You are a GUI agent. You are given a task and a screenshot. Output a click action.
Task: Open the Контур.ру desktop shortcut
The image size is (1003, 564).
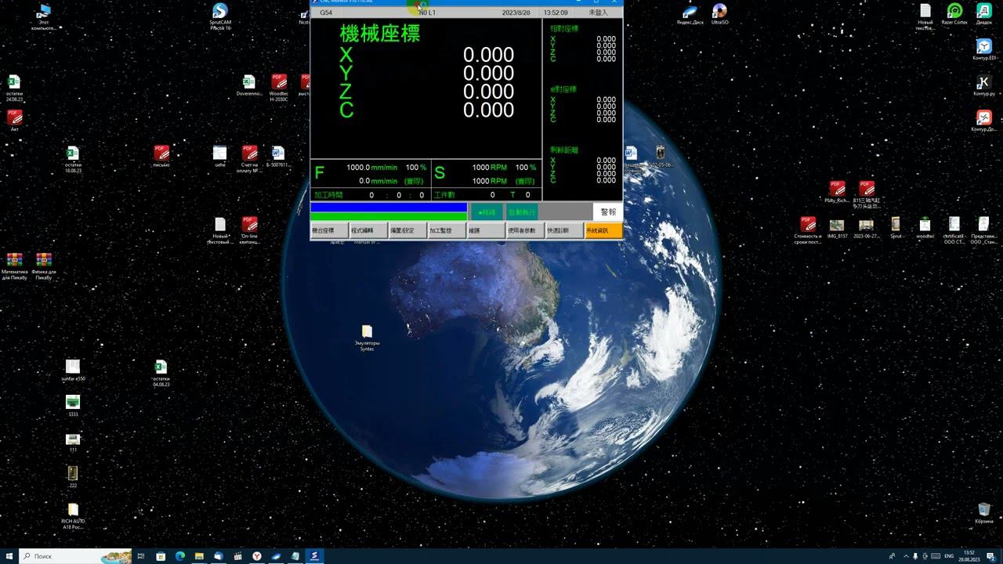984,85
